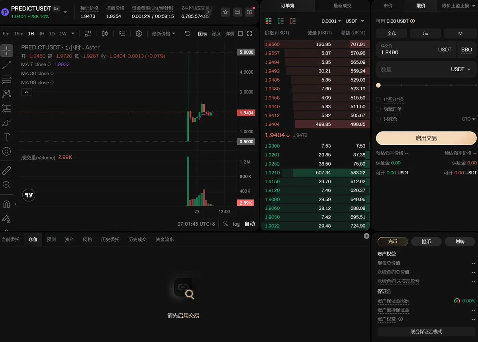Open the emoji sticker tool
Screen dimensions: 478x342
(7, 151)
